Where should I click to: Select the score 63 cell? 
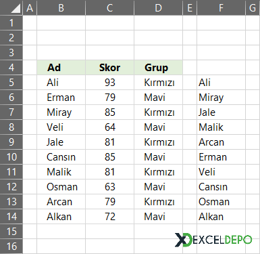(109, 187)
